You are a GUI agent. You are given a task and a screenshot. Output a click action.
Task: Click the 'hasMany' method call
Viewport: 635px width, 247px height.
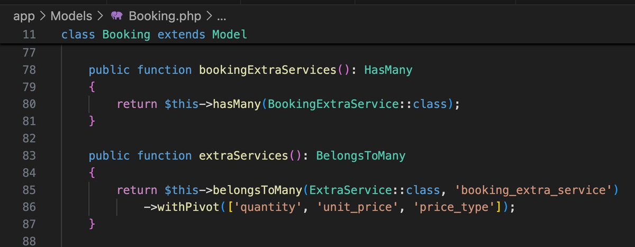(237, 104)
